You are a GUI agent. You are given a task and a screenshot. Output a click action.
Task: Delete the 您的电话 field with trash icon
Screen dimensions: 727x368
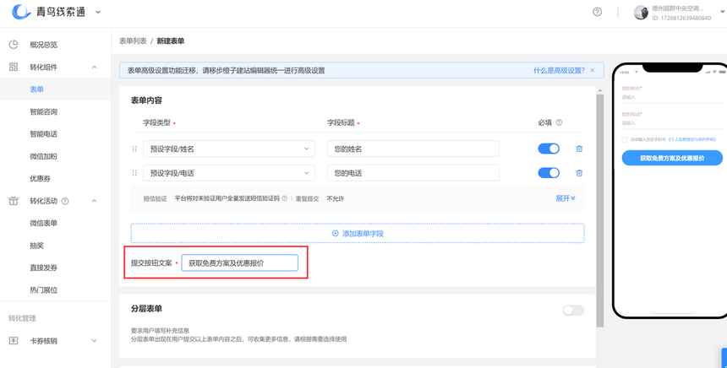tap(579, 173)
